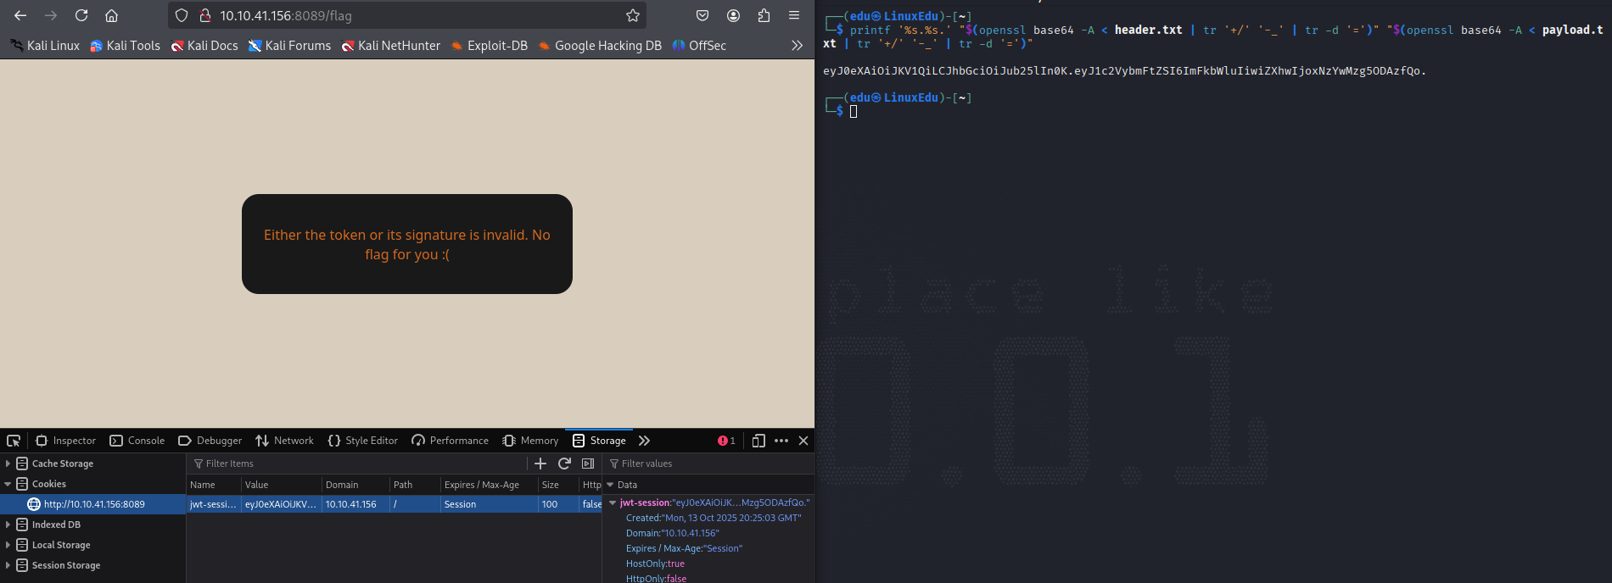Screen dimensions: 1612x583
Task: Click the connection padlock icon
Action: click(204, 15)
